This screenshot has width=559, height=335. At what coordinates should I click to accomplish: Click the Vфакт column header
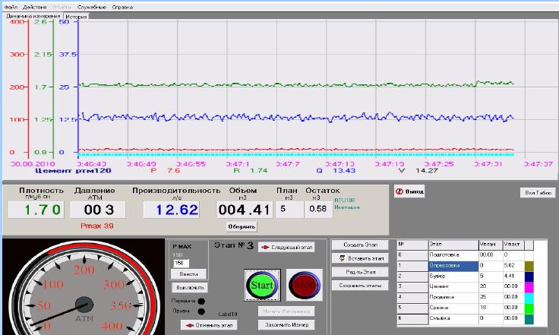tap(513, 245)
